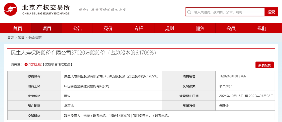Select the 交易机构 label cell
282x122 pixels.
[x=34, y=115]
